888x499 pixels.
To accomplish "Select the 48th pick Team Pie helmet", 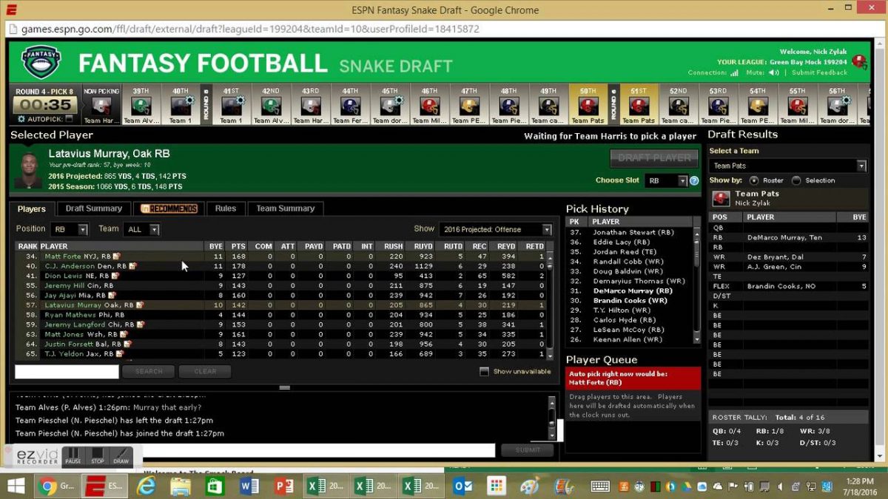I will click(508, 106).
